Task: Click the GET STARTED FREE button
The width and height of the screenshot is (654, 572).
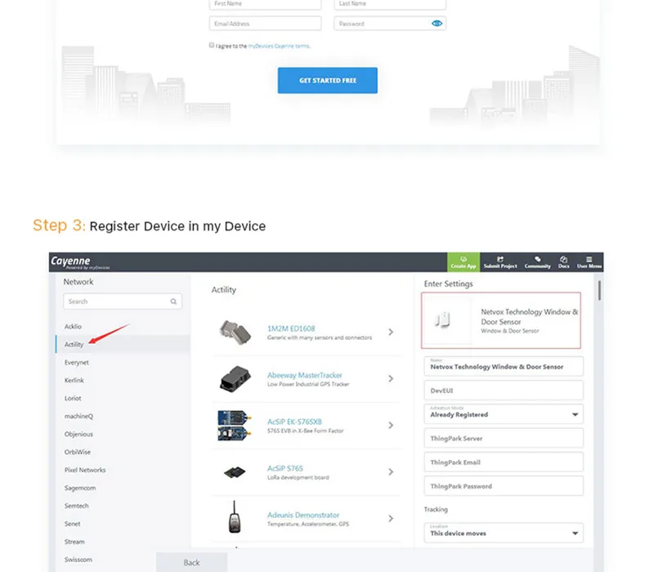Action: click(x=328, y=80)
